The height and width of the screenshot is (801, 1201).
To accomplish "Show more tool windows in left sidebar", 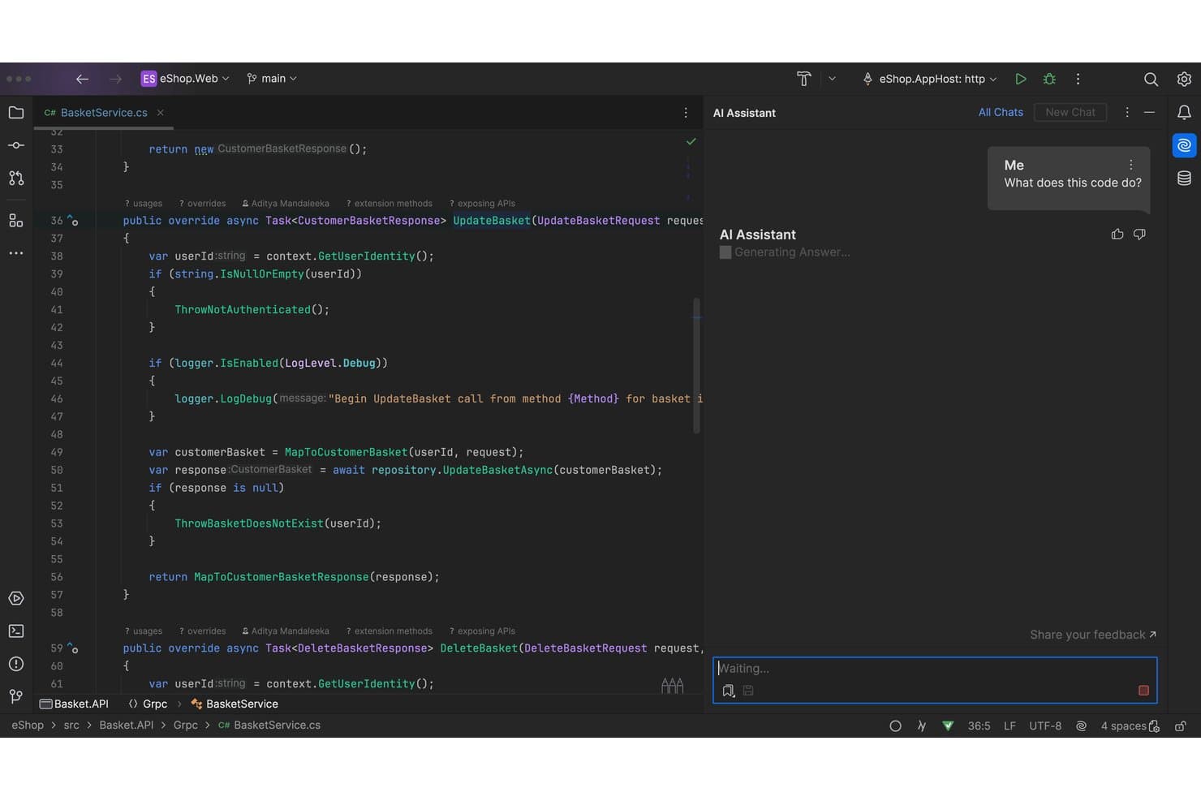I will [x=16, y=253].
